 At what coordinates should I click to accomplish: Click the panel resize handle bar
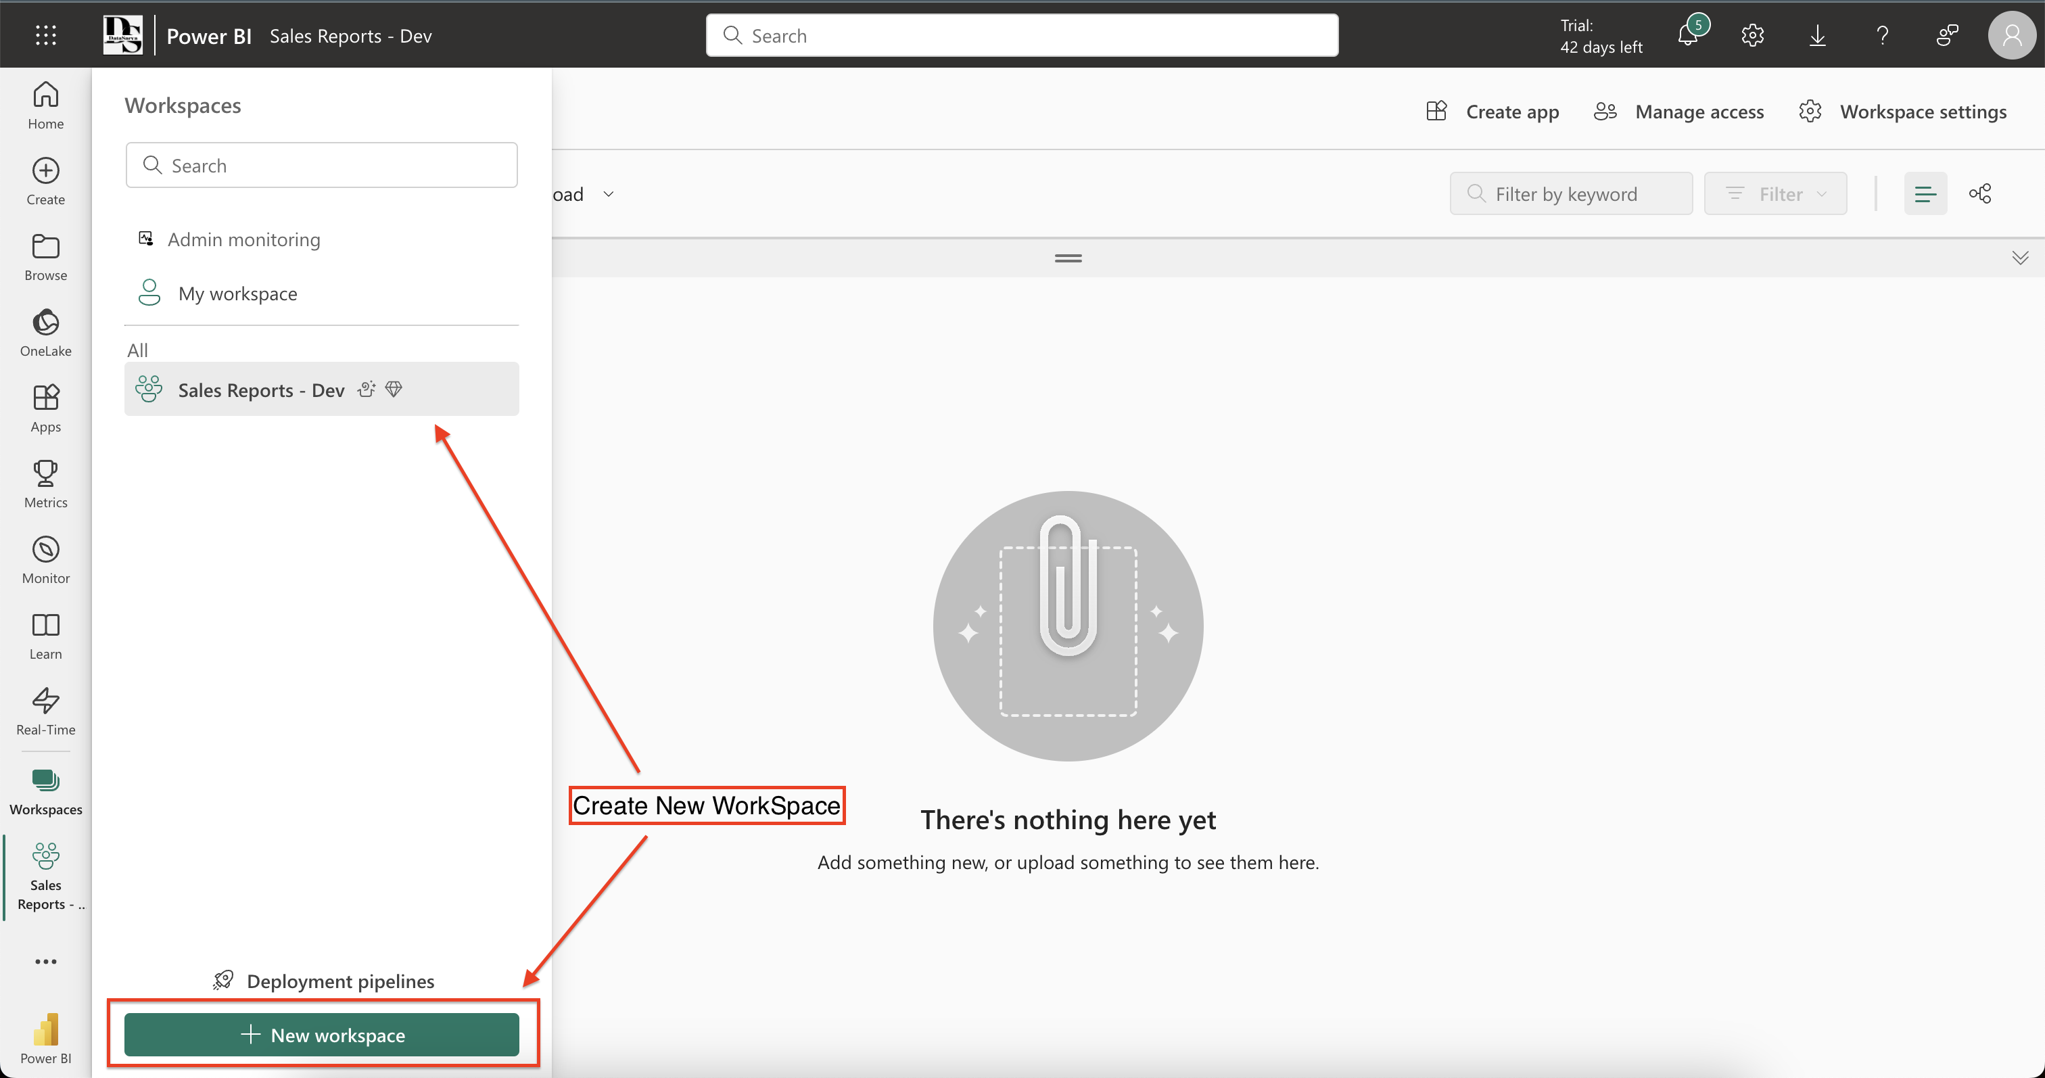click(x=1068, y=258)
